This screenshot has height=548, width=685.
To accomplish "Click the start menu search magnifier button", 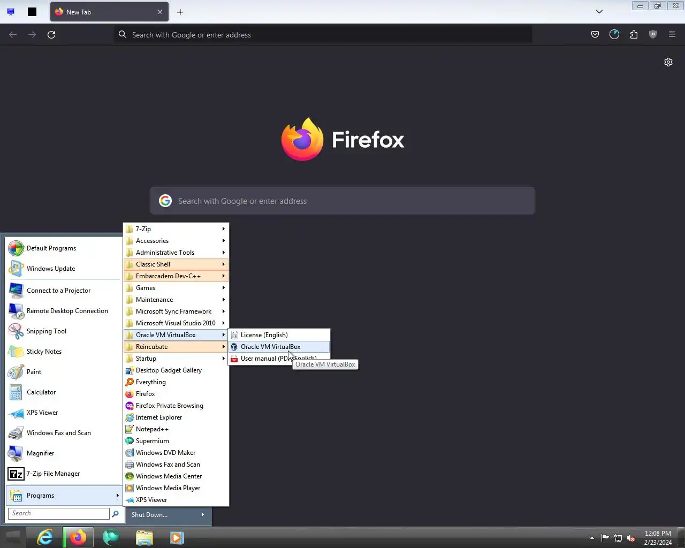I will [x=115, y=514].
